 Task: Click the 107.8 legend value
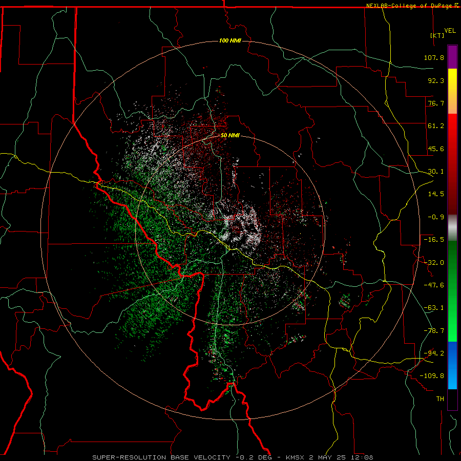point(434,57)
